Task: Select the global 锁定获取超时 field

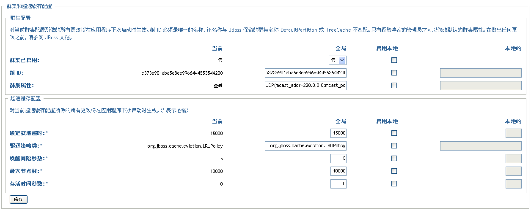Action: [x=338, y=133]
